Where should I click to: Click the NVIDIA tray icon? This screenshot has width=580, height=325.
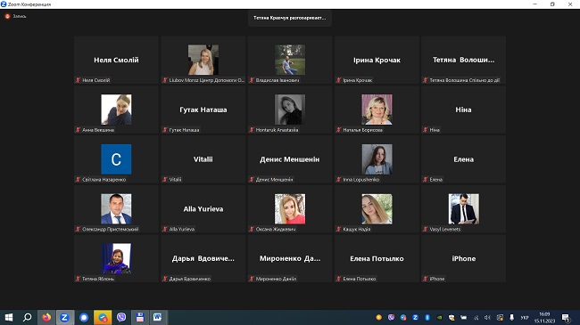point(439,317)
